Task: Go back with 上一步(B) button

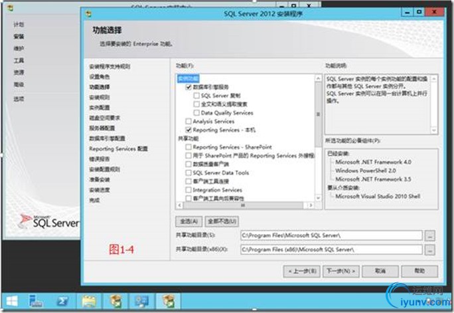Action: point(302,272)
